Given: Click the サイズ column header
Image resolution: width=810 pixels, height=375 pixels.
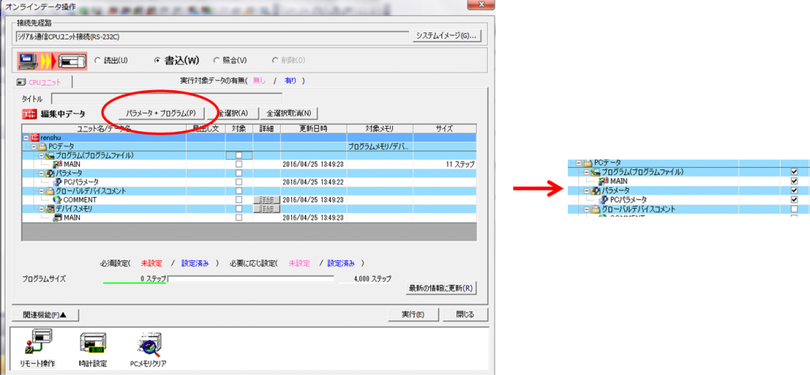Looking at the screenshot, I should [x=445, y=128].
